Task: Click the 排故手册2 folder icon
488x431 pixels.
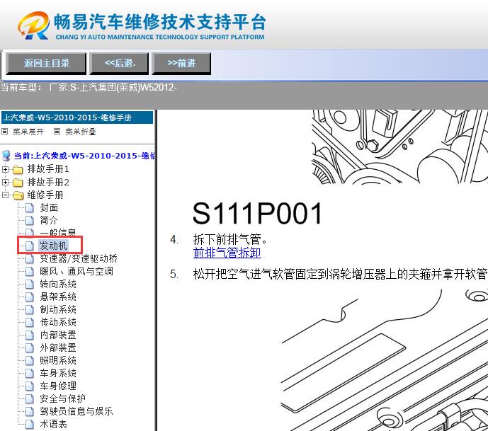Action: point(18,183)
